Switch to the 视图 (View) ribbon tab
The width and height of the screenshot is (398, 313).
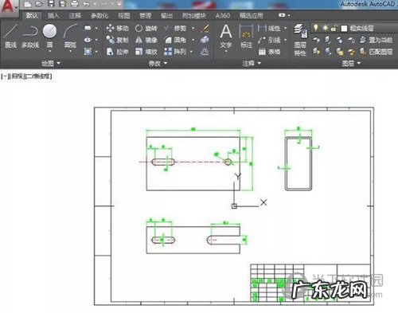pos(124,16)
